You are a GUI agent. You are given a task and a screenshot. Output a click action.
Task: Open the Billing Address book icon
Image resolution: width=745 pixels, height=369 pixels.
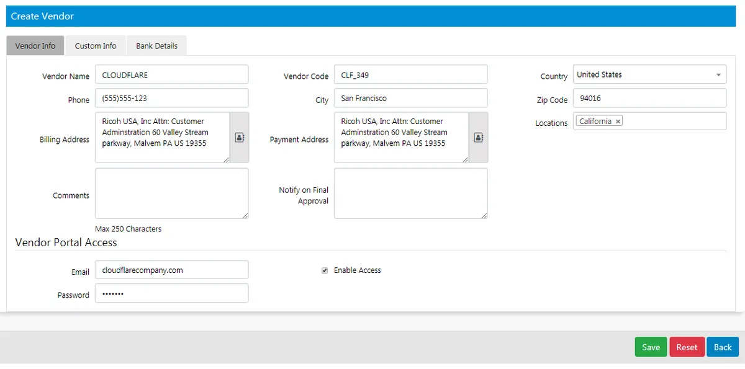click(239, 138)
